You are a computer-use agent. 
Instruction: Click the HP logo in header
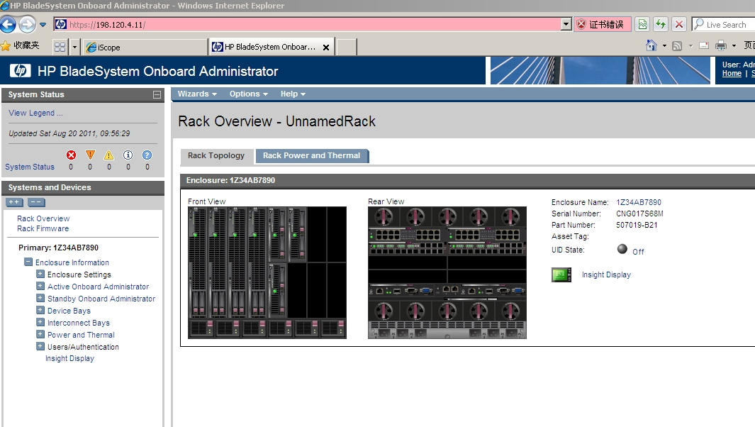point(21,71)
